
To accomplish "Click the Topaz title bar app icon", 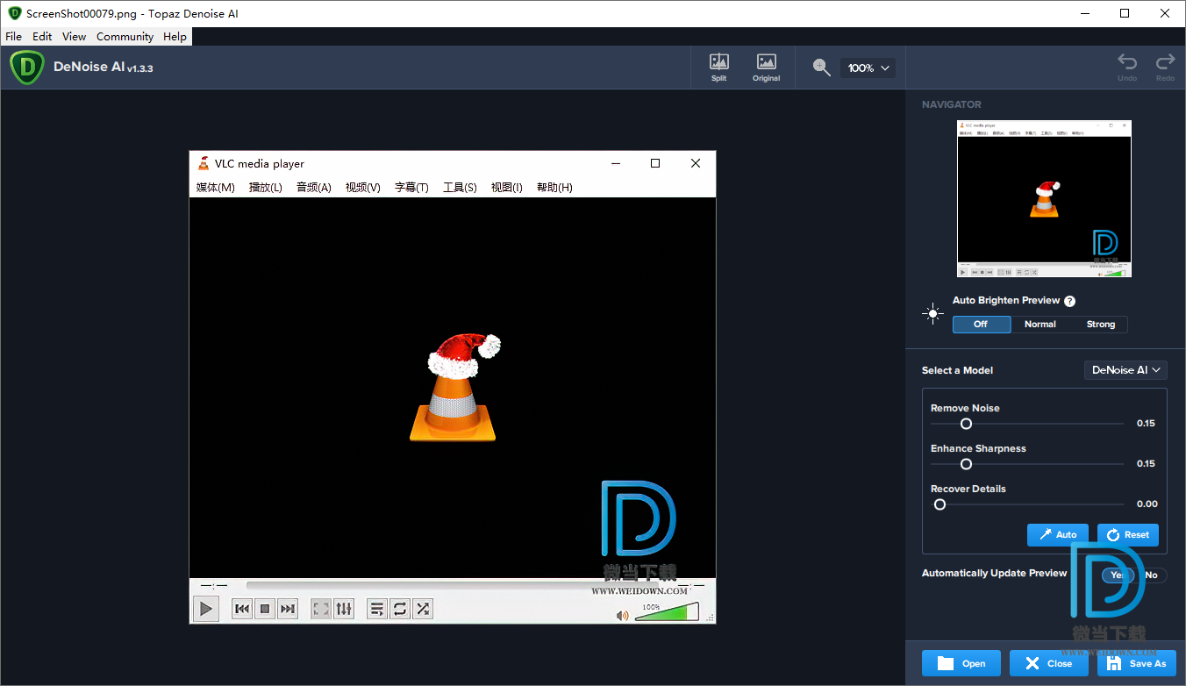I will (x=15, y=13).
